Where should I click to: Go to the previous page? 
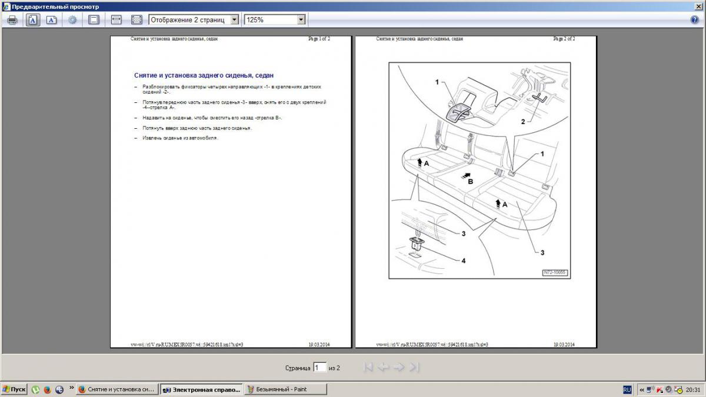(x=384, y=368)
